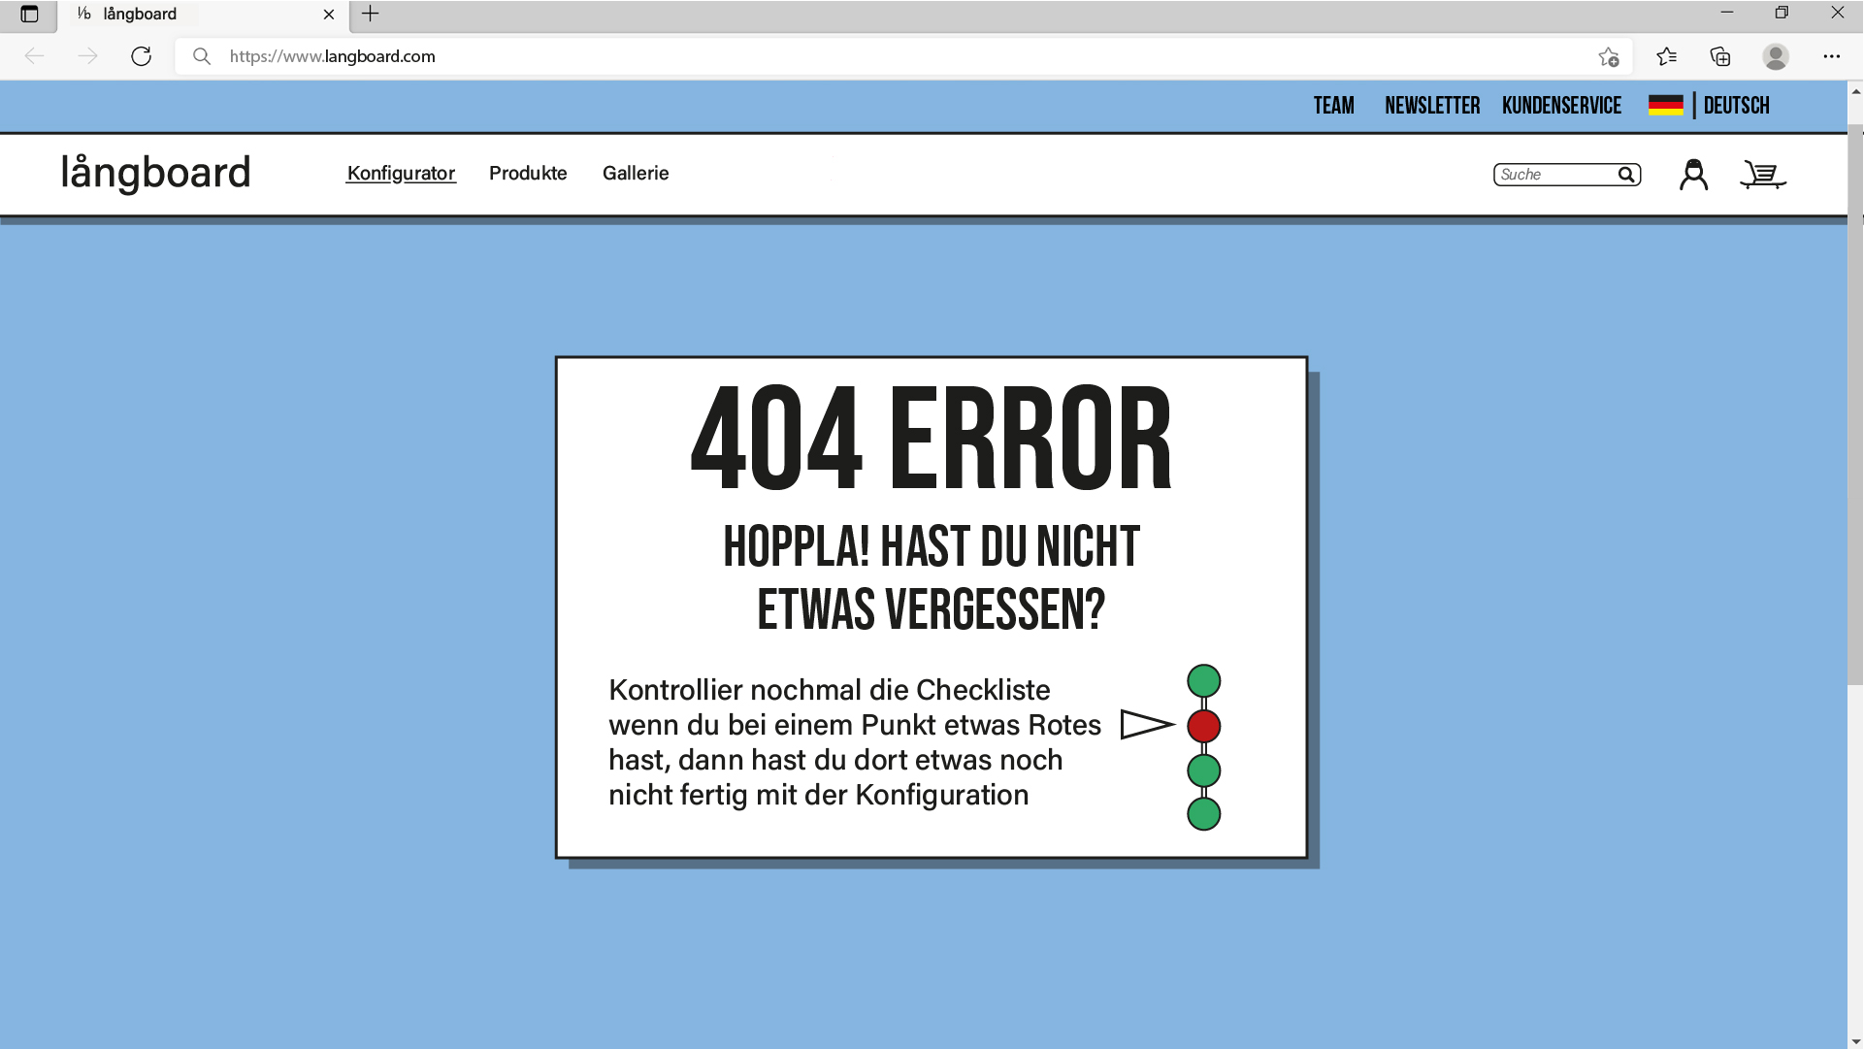Image resolution: width=1864 pixels, height=1049 pixels.
Task: Open the favorites list icon
Action: [1666, 56]
